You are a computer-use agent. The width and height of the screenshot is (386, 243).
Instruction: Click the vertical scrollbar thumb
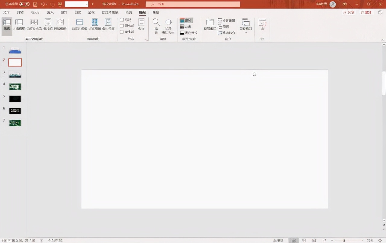point(384,84)
